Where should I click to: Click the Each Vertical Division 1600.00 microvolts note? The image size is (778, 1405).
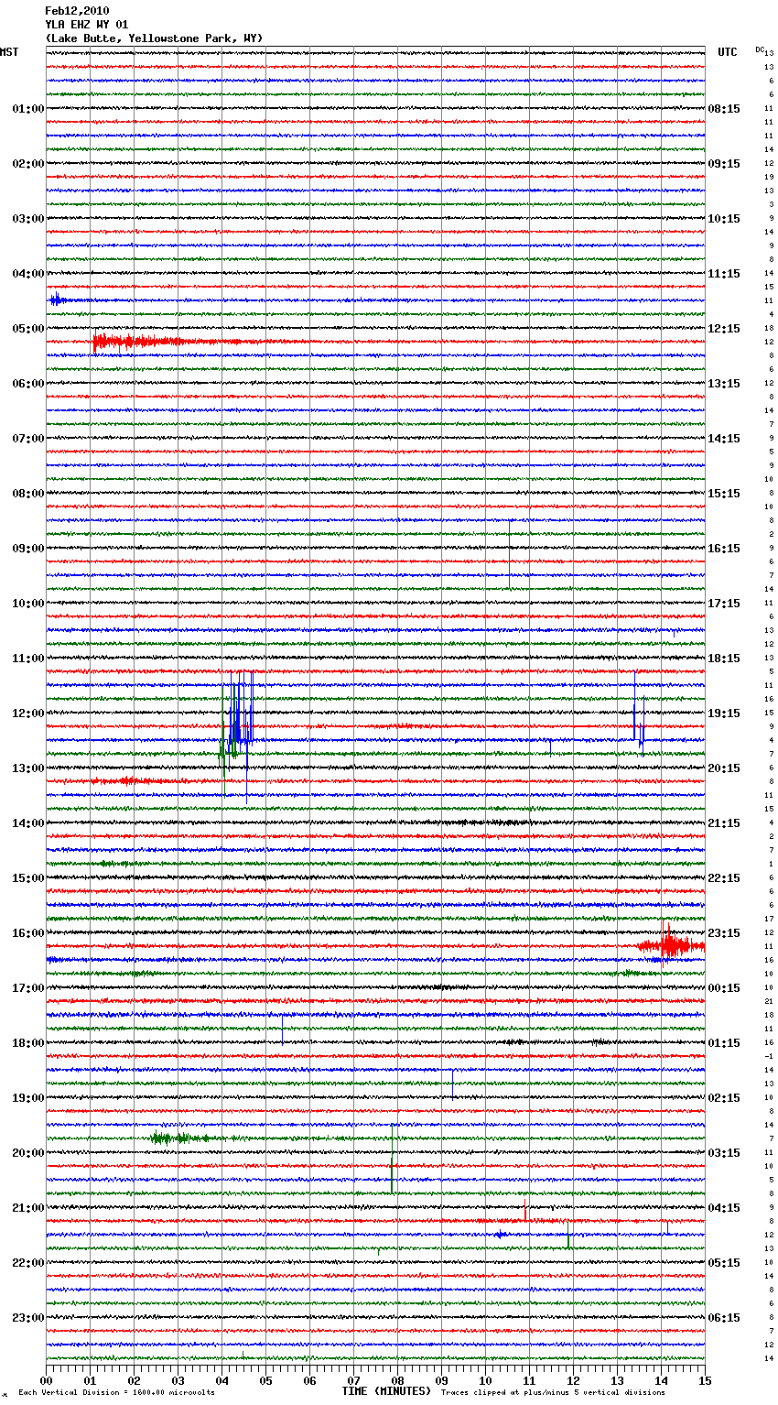116,1392
